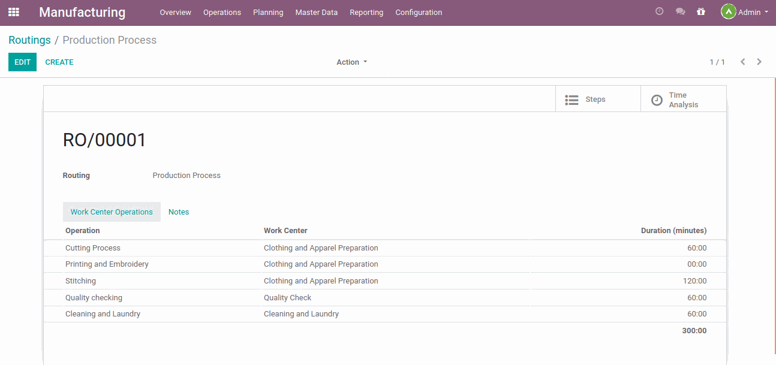Viewport: 776px width, 365px height.
Task: Click the EDIT button
Action: tap(22, 62)
